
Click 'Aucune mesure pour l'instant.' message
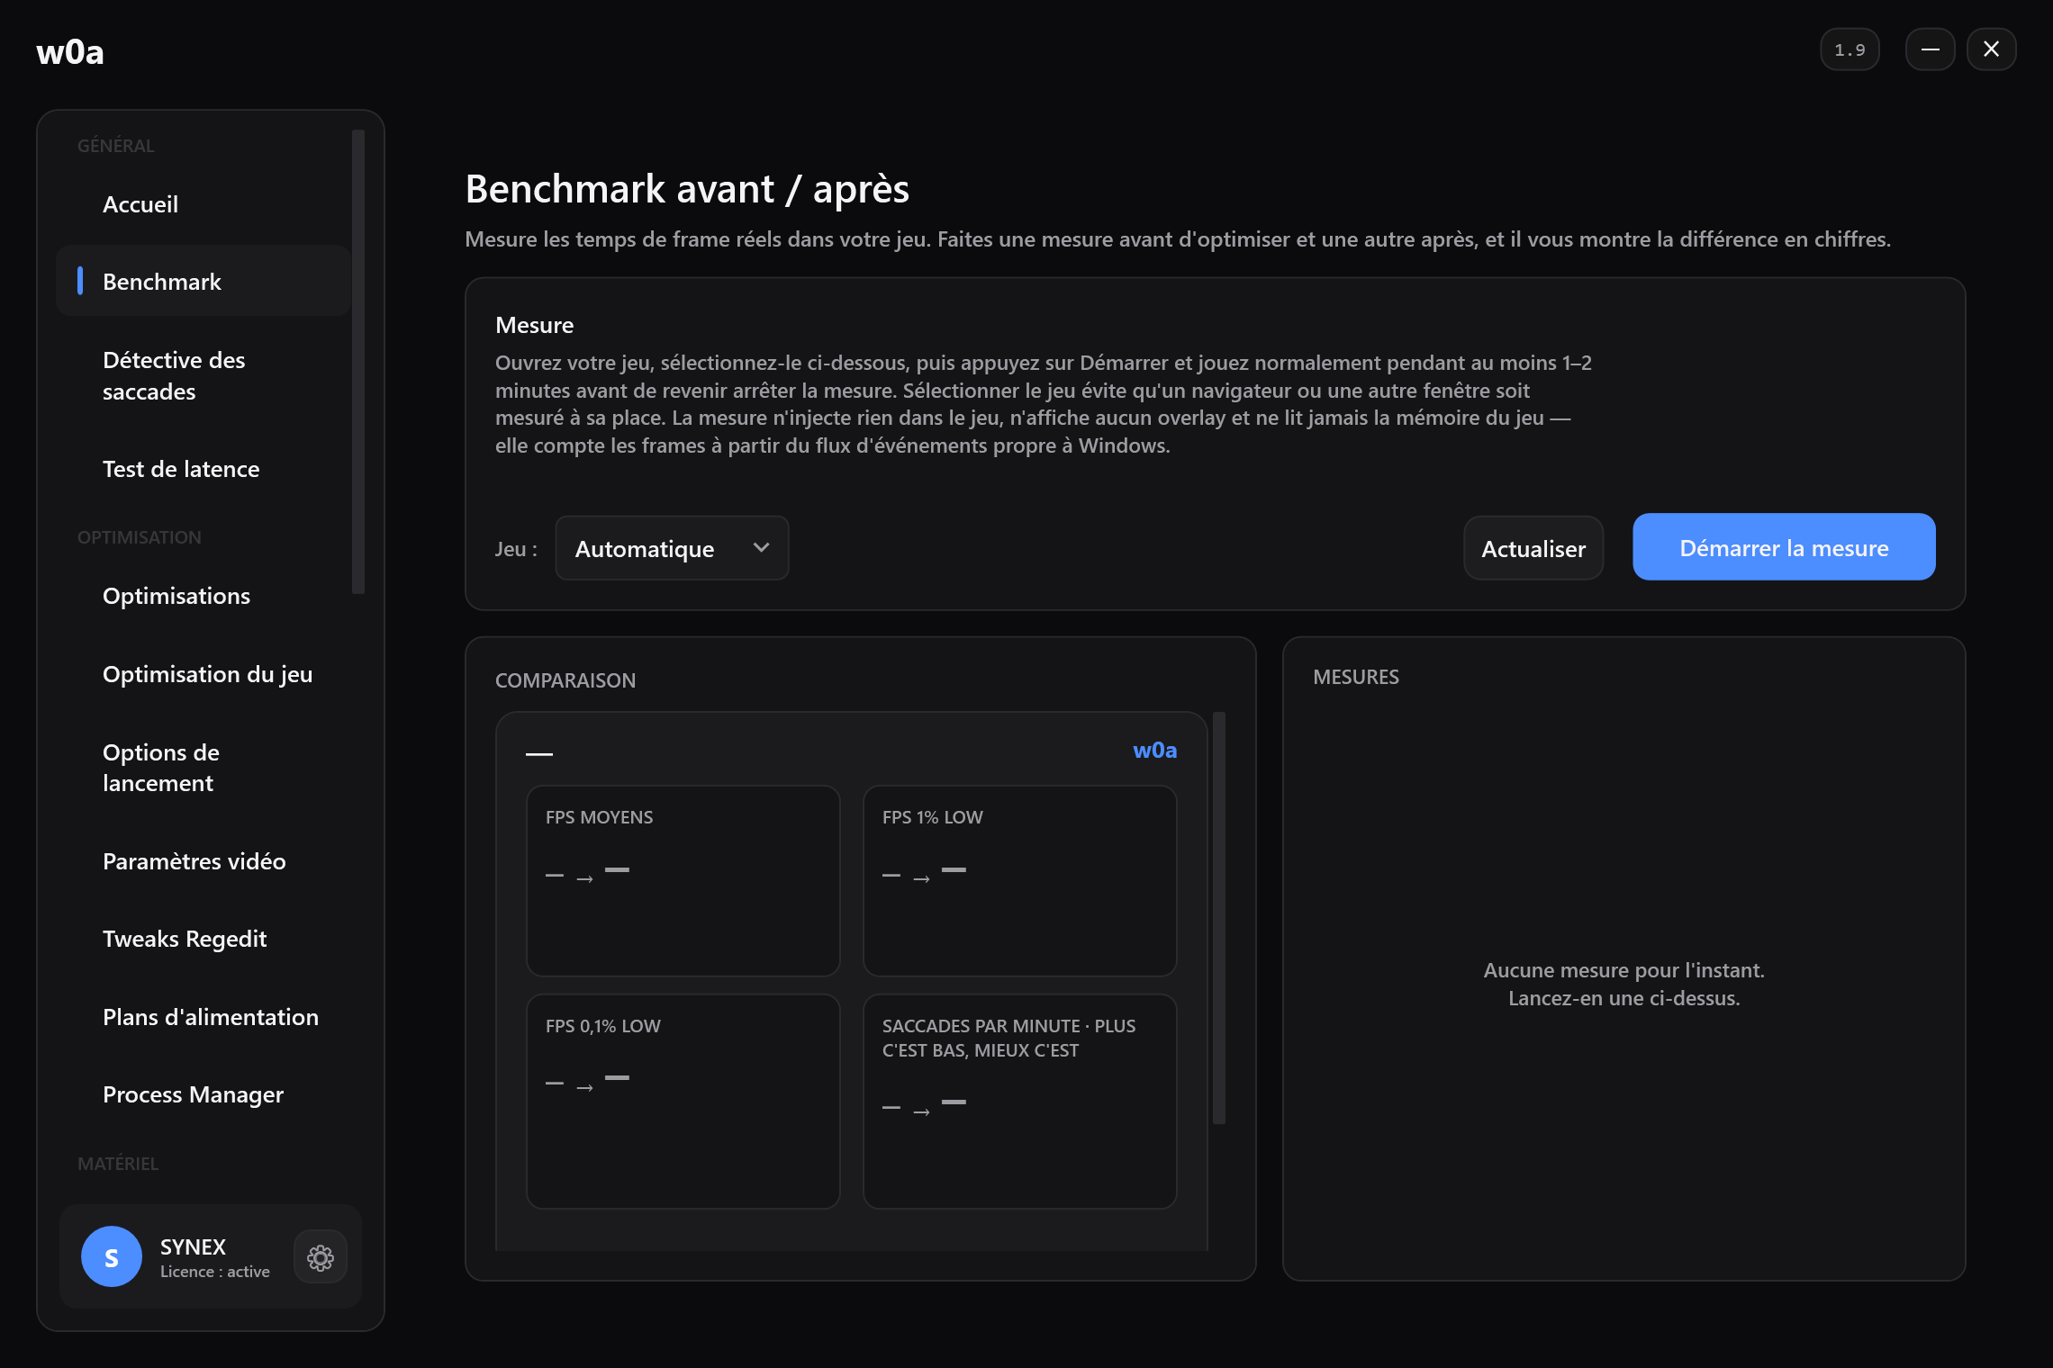click(1623, 970)
